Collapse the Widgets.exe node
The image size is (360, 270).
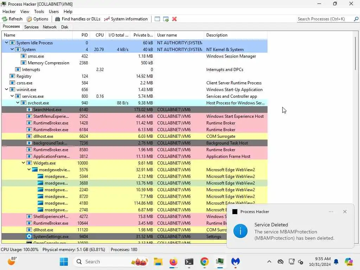[x=24, y=163]
